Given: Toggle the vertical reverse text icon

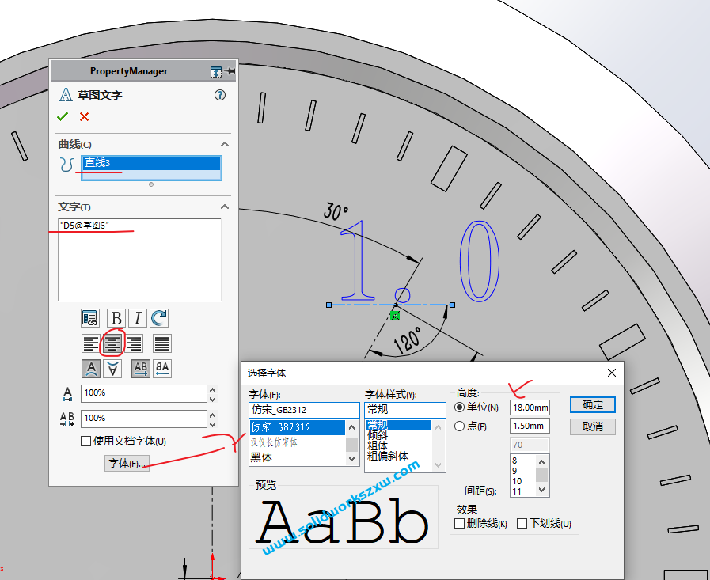Looking at the screenshot, I should click(112, 368).
